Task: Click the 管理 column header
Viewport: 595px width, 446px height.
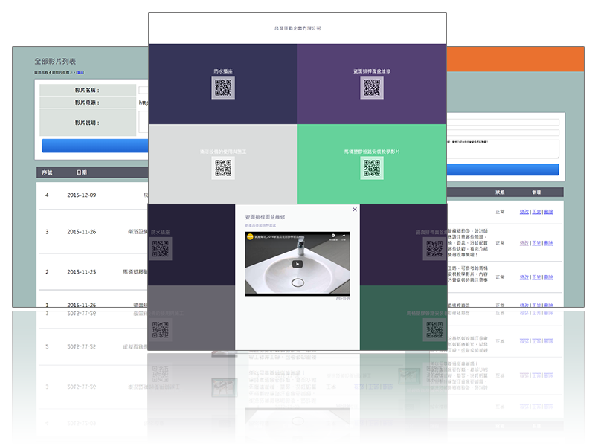Action: (x=536, y=193)
